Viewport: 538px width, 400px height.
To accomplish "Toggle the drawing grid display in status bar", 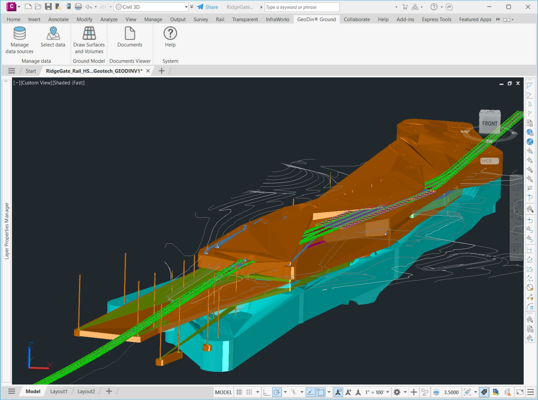I will coord(239,392).
